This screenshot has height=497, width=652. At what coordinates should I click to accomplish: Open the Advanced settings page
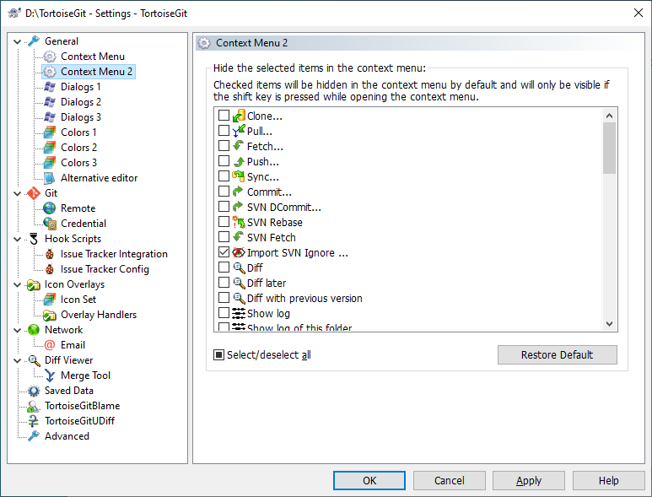coord(67,436)
